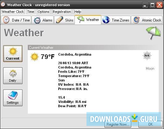The width and height of the screenshot is (164, 129).
Task: Click the 'UV Index: N/A N/A' line
Action: click(74, 84)
